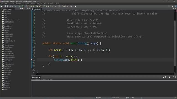This screenshot has height=99, width=177.
Task: Open the Source menu
Action: (x=12, y=4)
